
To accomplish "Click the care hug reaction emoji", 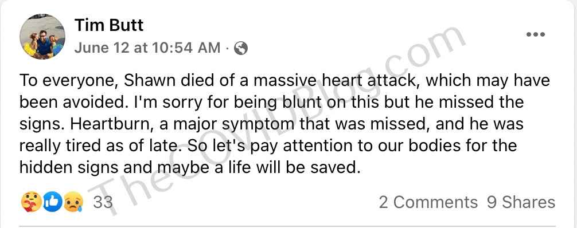I will click(32, 202).
